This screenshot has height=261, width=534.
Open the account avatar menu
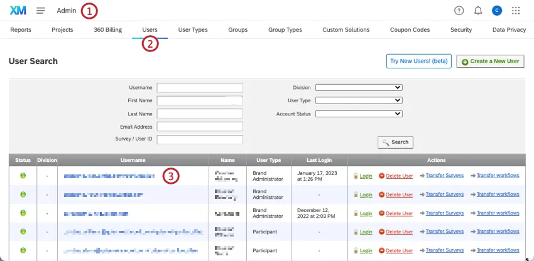click(497, 11)
